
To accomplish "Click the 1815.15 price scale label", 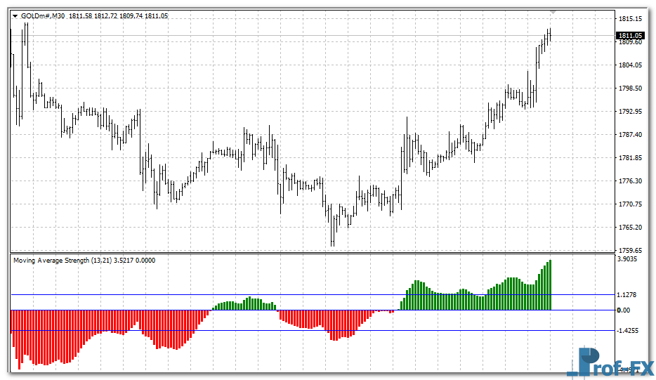I will point(630,19).
